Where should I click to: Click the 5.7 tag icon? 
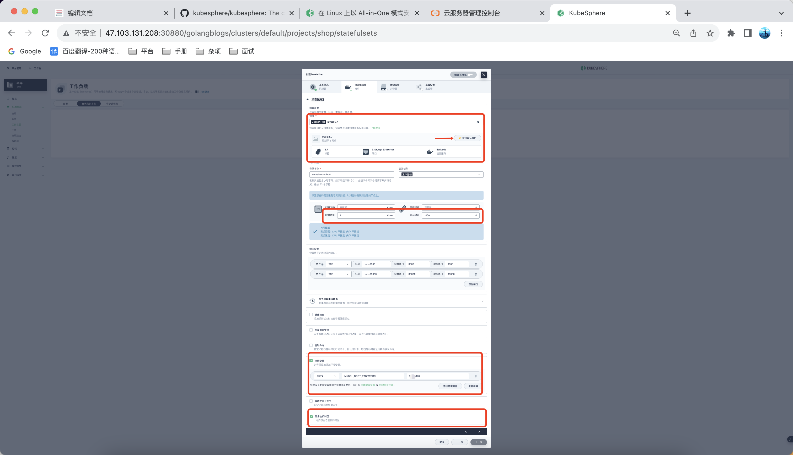318,151
